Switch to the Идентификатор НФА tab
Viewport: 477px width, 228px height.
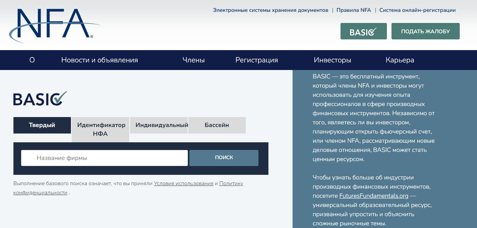(100, 130)
